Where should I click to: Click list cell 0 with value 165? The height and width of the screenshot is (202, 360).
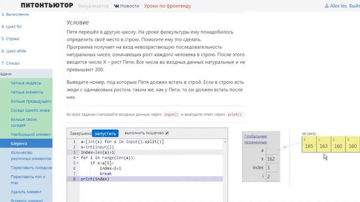(309, 144)
